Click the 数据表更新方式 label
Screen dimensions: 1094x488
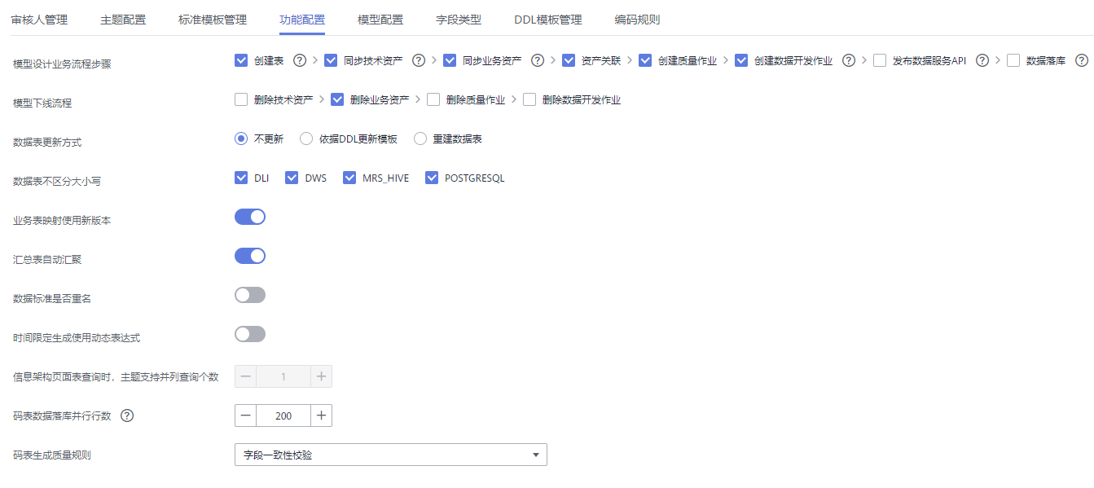click(x=47, y=142)
